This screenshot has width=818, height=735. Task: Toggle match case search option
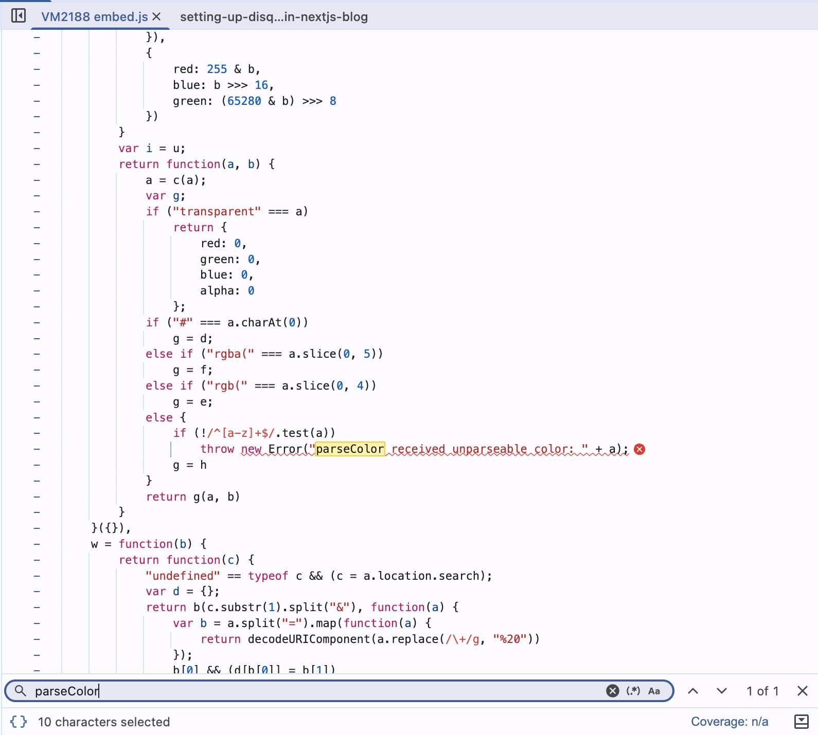[x=654, y=691]
